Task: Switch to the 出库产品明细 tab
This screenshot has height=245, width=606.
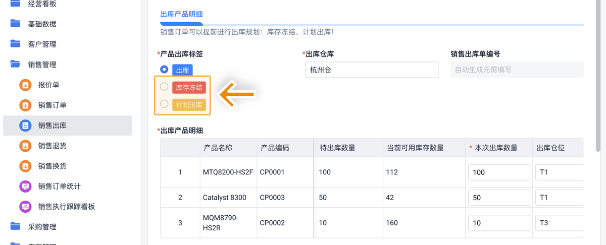Action: [181, 14]
